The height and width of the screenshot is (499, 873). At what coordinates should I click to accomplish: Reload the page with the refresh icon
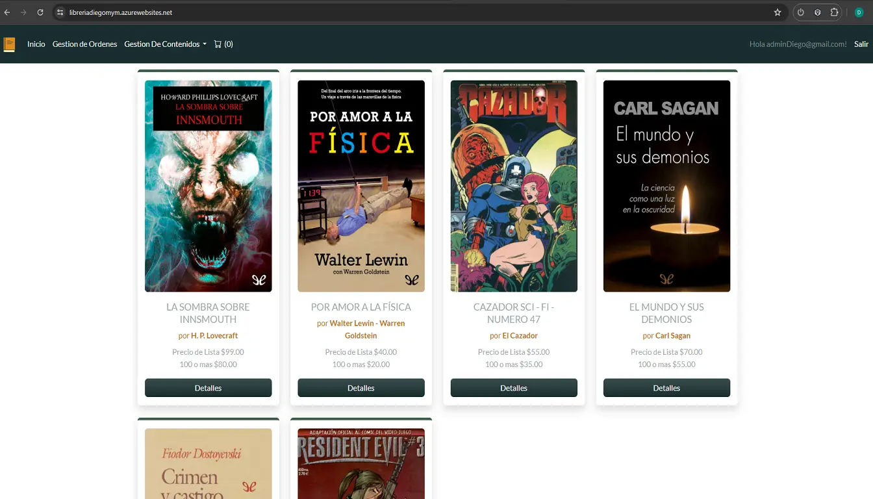point(40,12)
